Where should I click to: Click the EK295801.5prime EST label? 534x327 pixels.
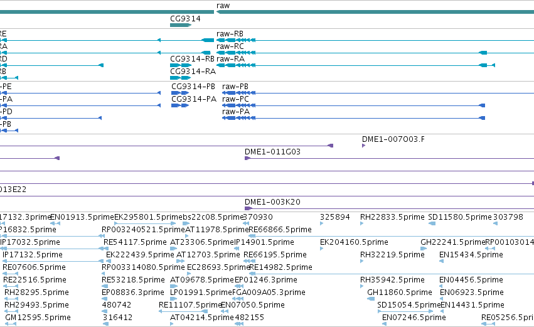(x=148, y=217)
